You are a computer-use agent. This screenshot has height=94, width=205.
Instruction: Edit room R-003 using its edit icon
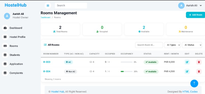[x=187, y=62]
